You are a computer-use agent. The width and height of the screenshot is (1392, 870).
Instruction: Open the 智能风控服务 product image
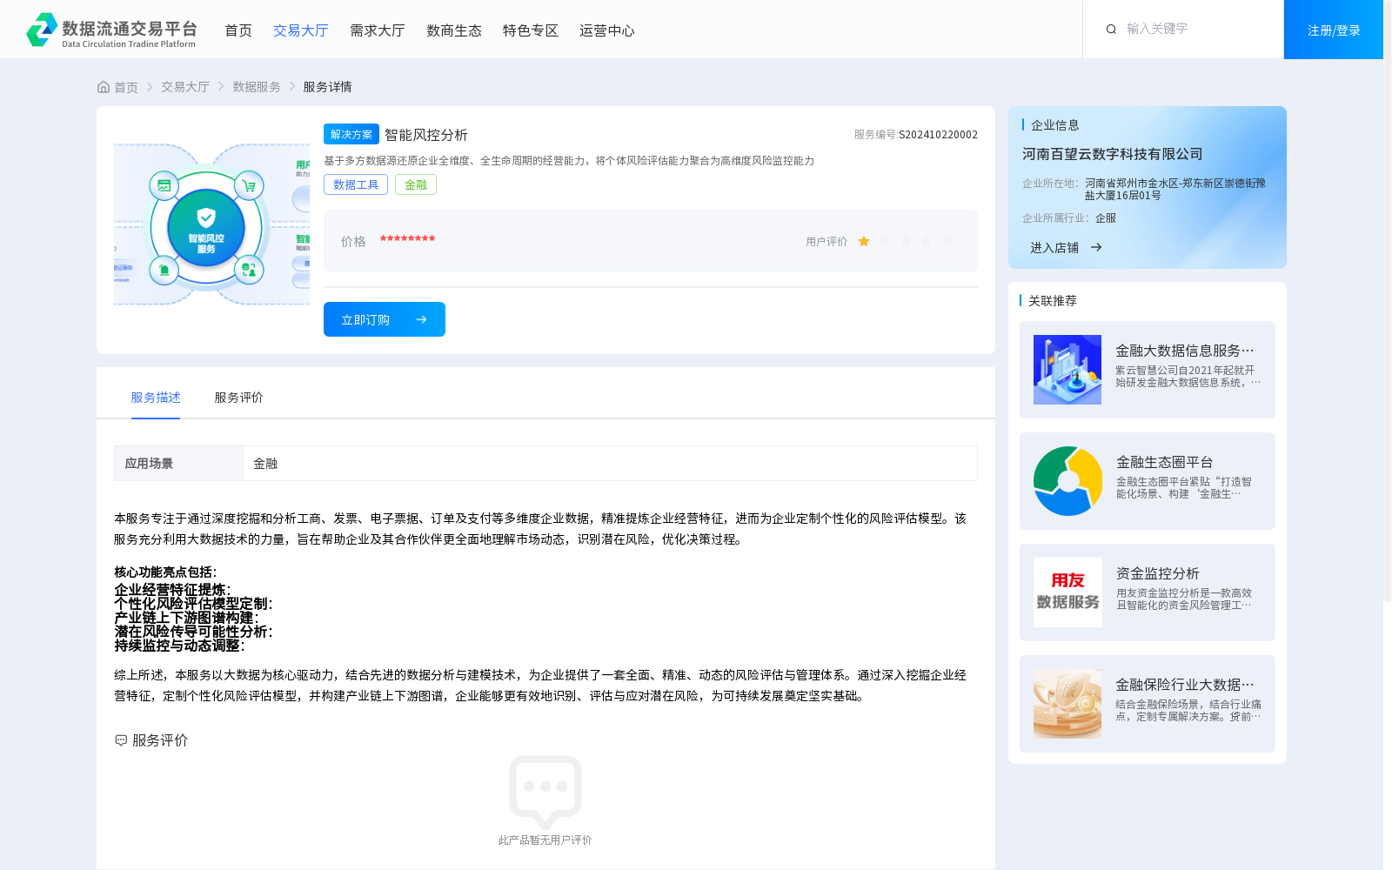tap(211, 224)
